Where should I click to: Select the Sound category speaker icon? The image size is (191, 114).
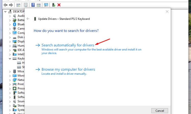coord(15,101)
